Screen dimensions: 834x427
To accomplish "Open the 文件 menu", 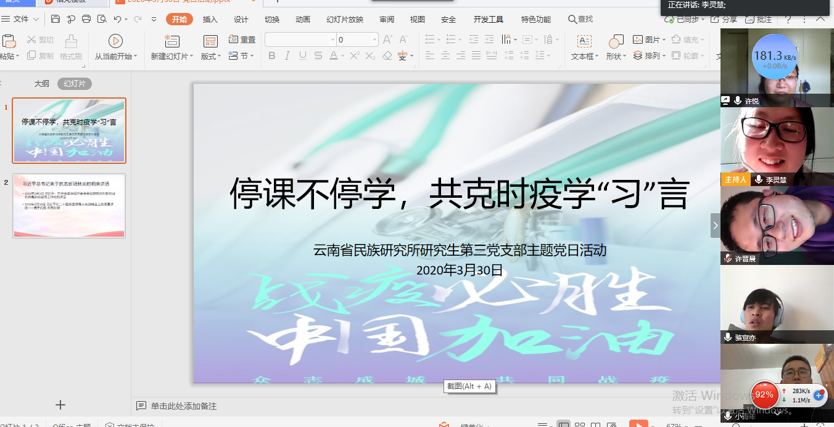I will coord(21,19).
